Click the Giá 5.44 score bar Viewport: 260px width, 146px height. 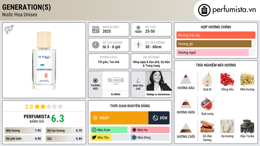pos(64,139)
